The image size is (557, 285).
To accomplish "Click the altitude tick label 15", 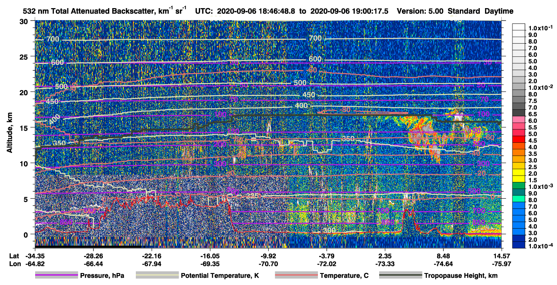I will pos(24,127).
